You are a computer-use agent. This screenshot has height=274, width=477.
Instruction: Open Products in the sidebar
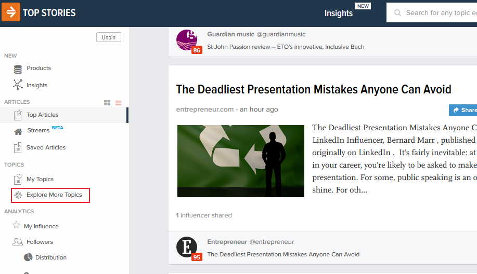pos(38,68)
